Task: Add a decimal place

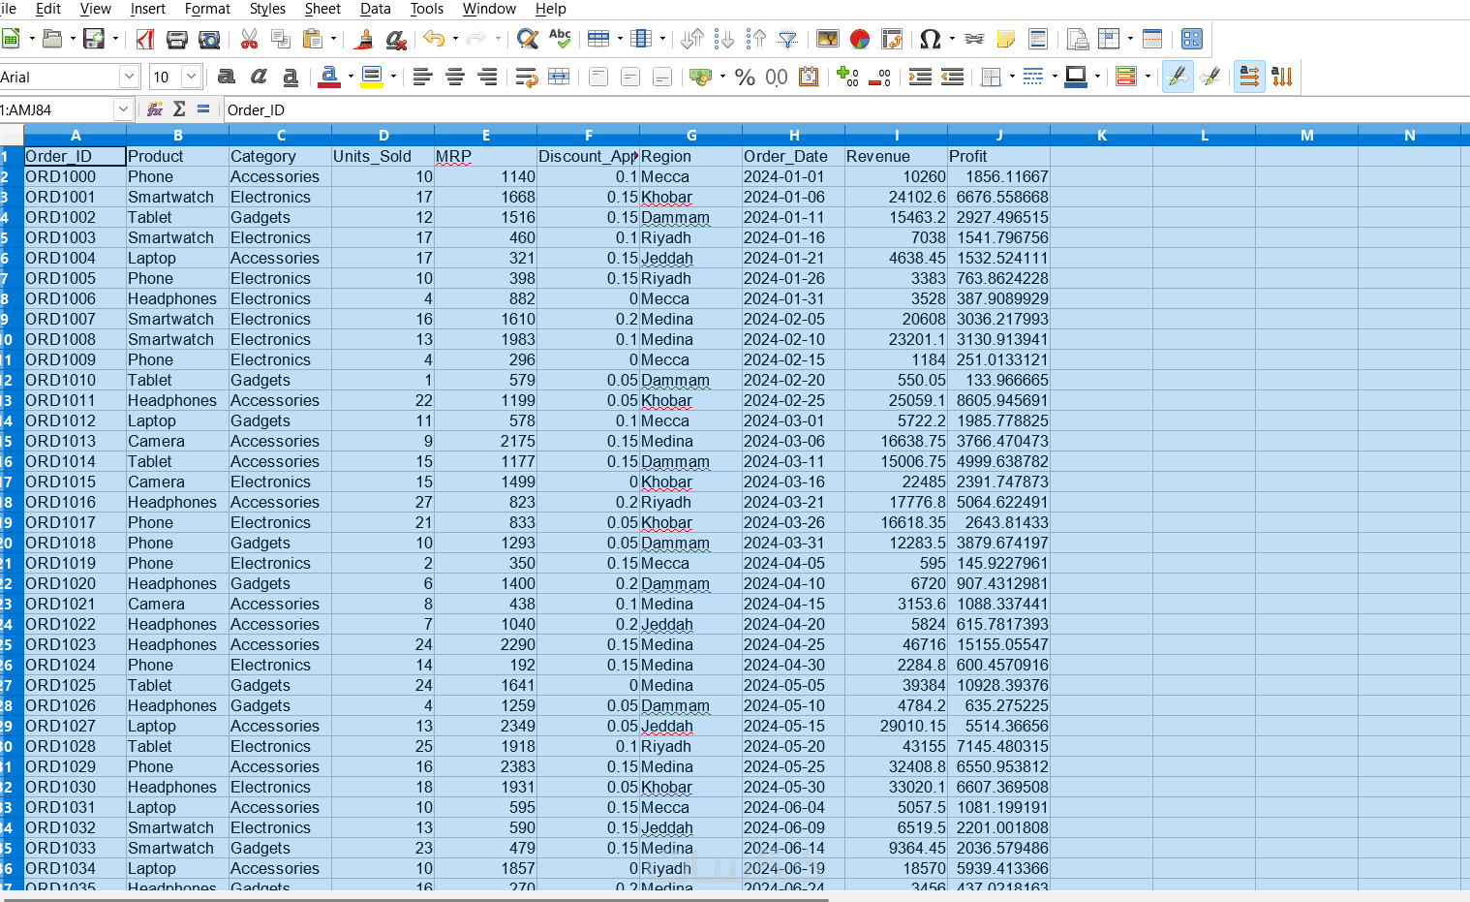Action: coord(847,77)
